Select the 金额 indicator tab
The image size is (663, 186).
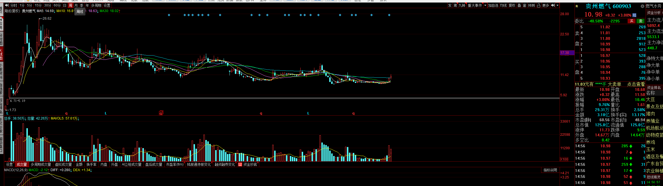click(x=79, y=165)
